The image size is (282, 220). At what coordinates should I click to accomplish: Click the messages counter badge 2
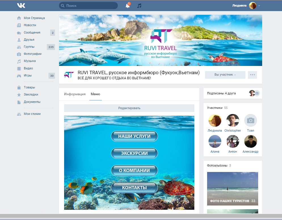[x=52, y=33]
